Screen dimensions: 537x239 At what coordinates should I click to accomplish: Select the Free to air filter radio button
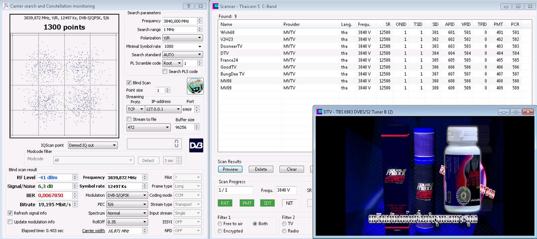220,224
